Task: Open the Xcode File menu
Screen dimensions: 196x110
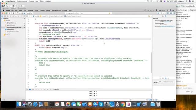Action: point(12,10)
